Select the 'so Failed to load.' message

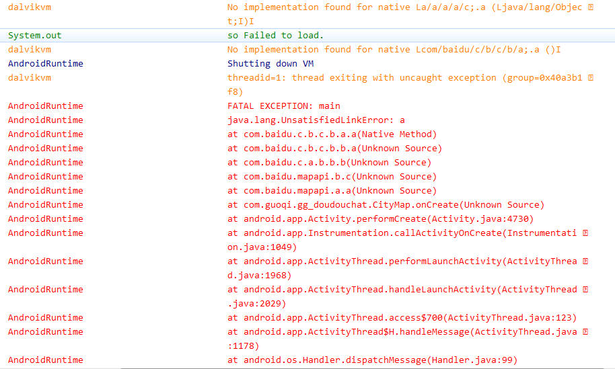tap(275, 35)
